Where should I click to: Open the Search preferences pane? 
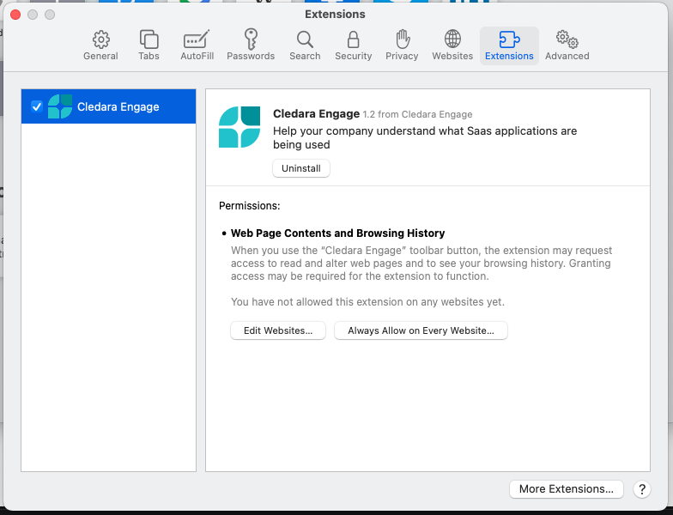coord(305,45)
